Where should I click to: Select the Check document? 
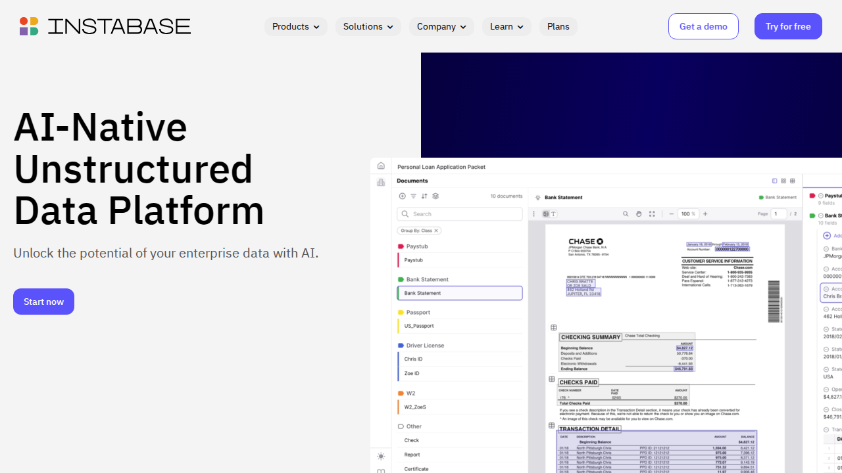tap(460, 440)
